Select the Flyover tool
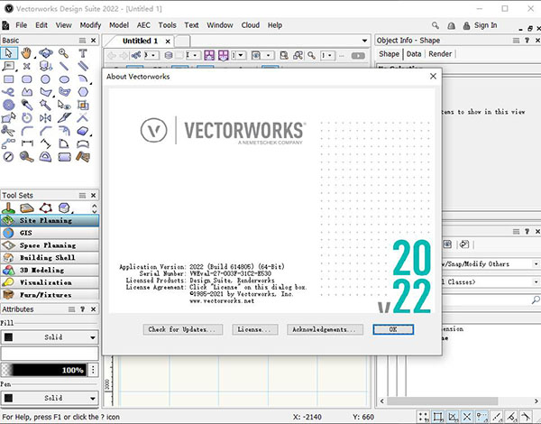Viewport: 541px width, 424px height. tap(45, 53)
